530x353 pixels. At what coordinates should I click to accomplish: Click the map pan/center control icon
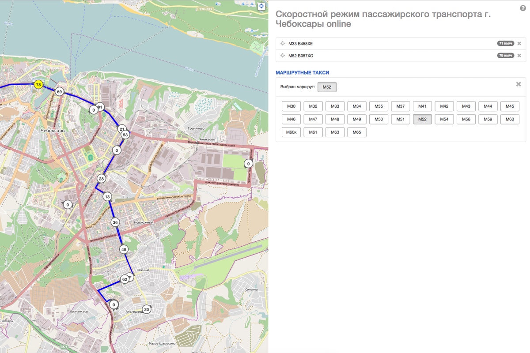tap(261, 6)
